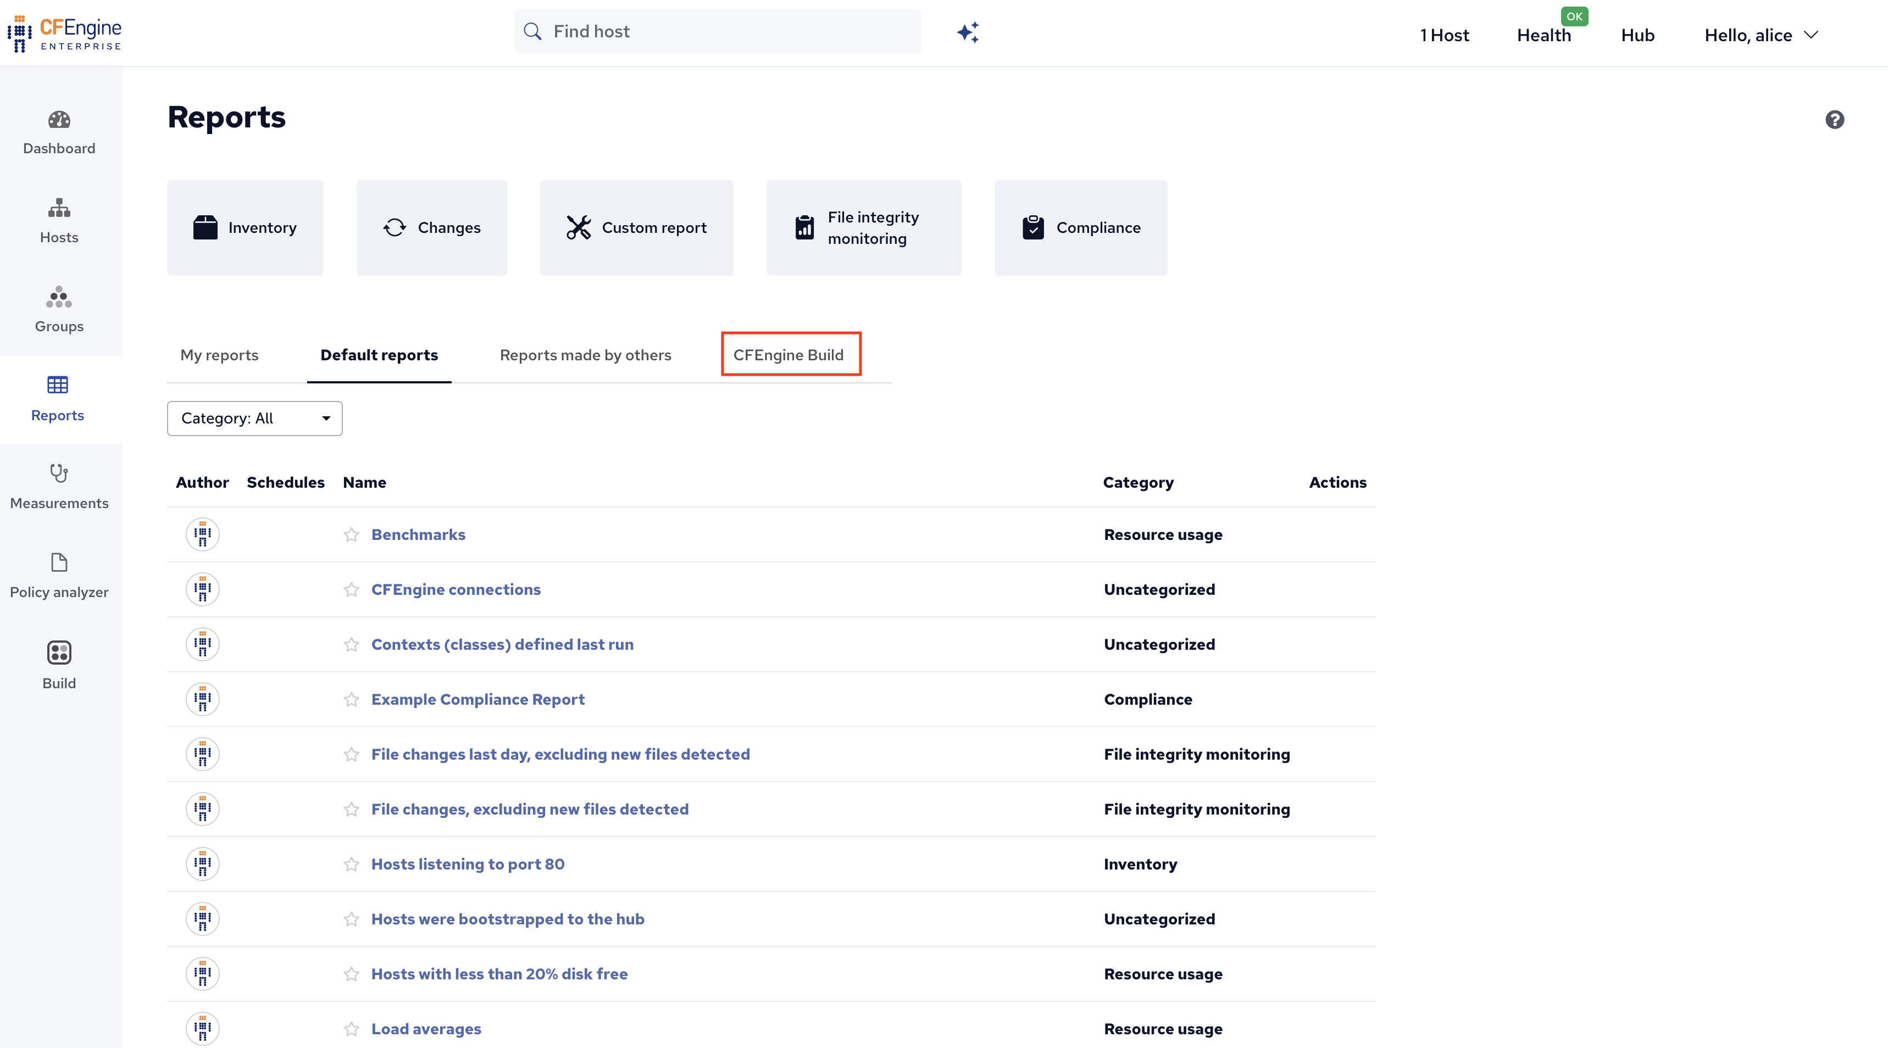Open Hosts with less than 20% disk free
1888x1048 pixels.
pyautogui.click(x=500, y=974)
